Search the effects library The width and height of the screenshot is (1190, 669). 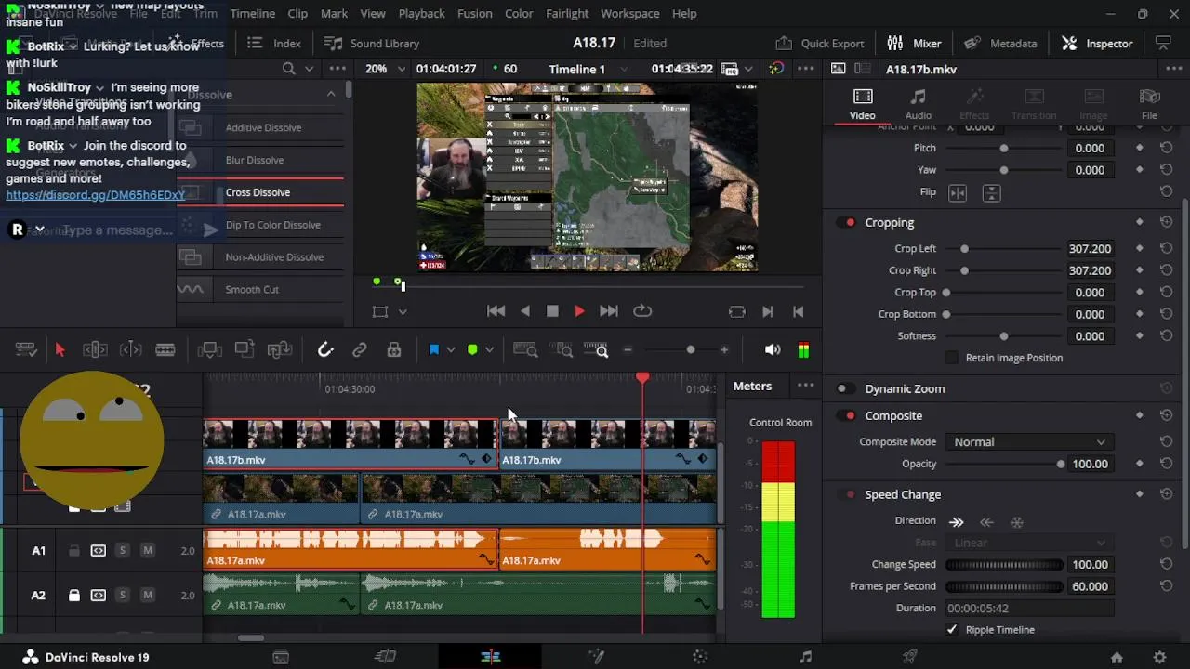click(x=289, y=69)
